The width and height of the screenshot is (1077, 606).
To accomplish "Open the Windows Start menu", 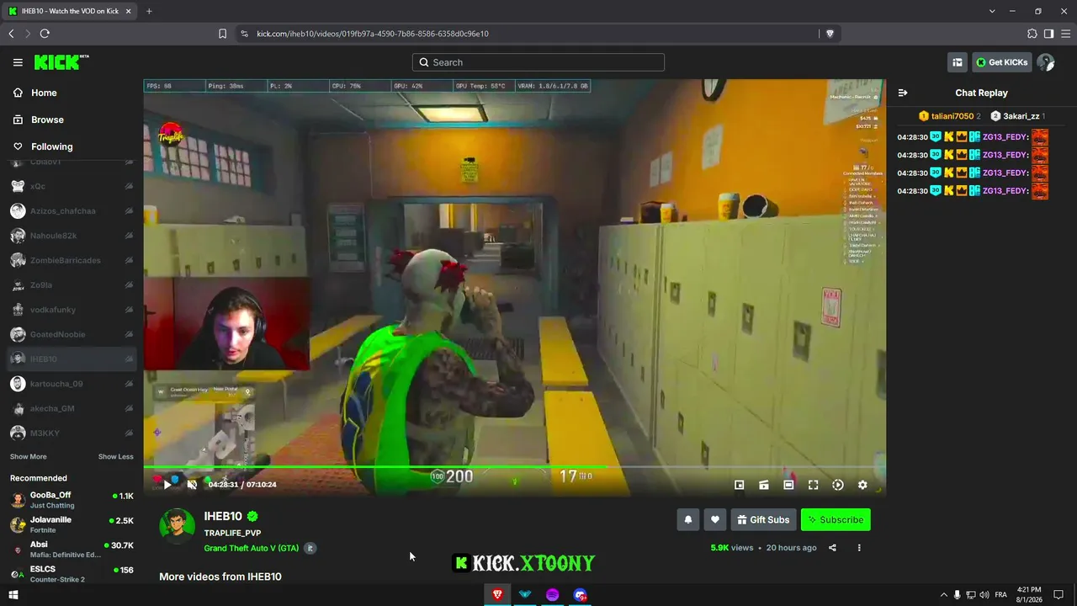I will pos(13,595).
